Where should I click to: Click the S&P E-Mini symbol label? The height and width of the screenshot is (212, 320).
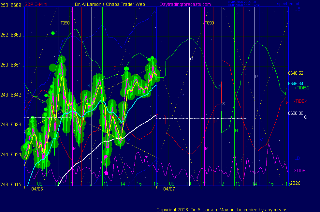pyautogui.click(x=36, y=4)
